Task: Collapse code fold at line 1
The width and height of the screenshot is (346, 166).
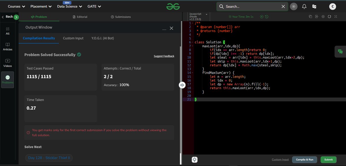Action: [x=193, y=23]
